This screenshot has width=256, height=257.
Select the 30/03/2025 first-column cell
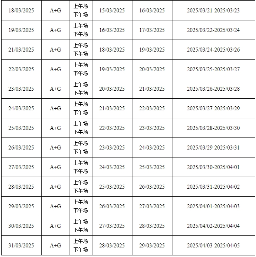point(21,226)
